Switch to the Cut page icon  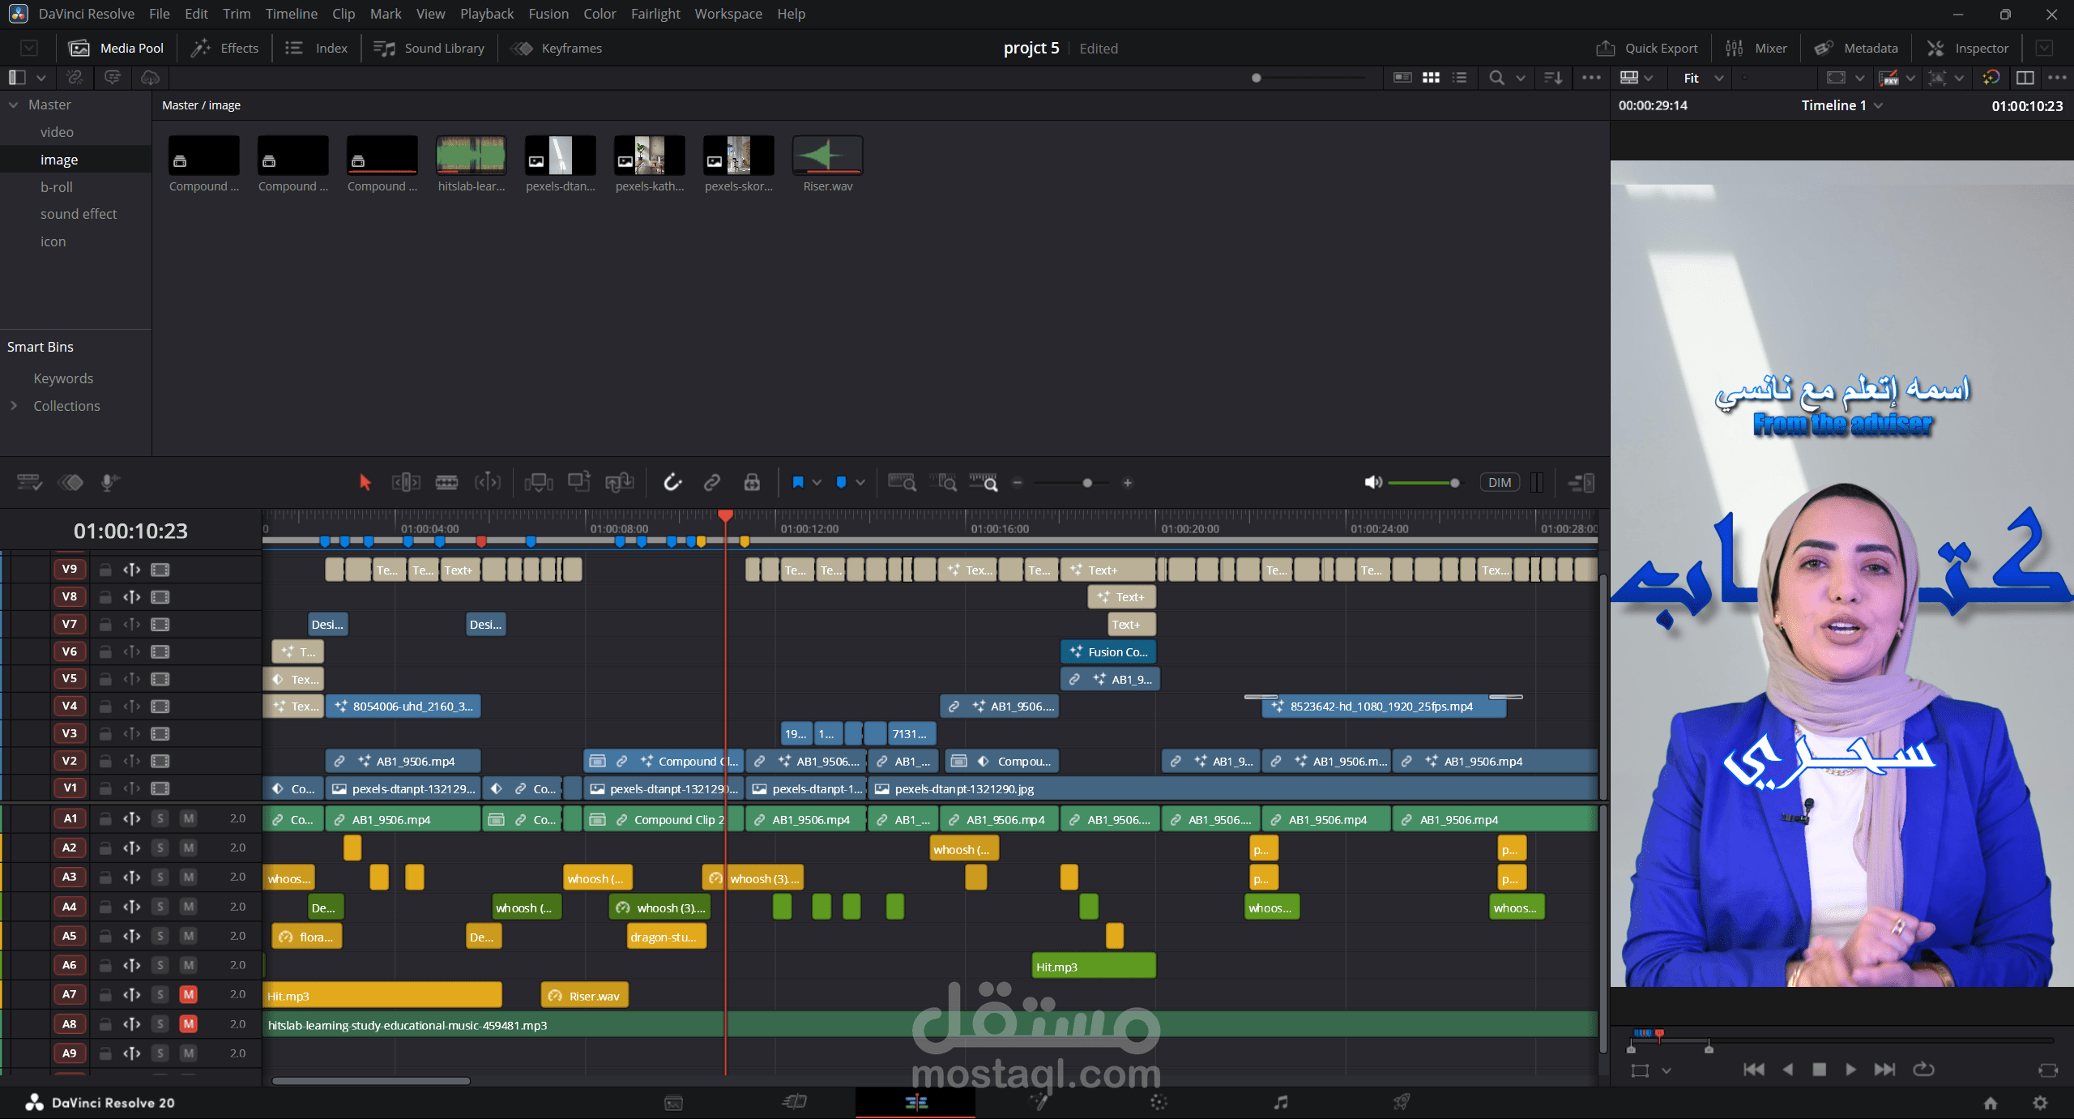[795, 1102]
